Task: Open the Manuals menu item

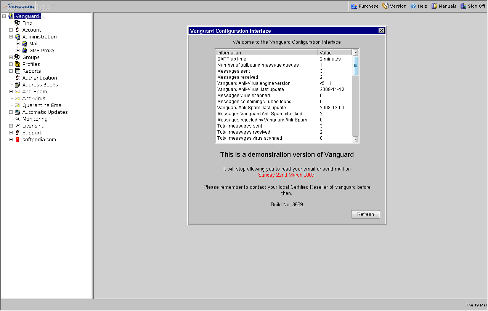Action: click(444, 6)
